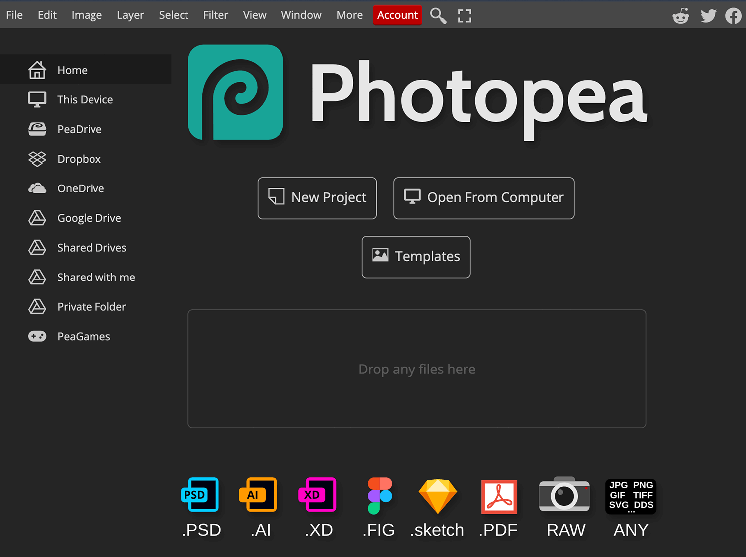Image resolution: width=746 pixels, height=557 pixels.
Task: Click the Shared Drives triangle icon
Action: tap(37, 248)
